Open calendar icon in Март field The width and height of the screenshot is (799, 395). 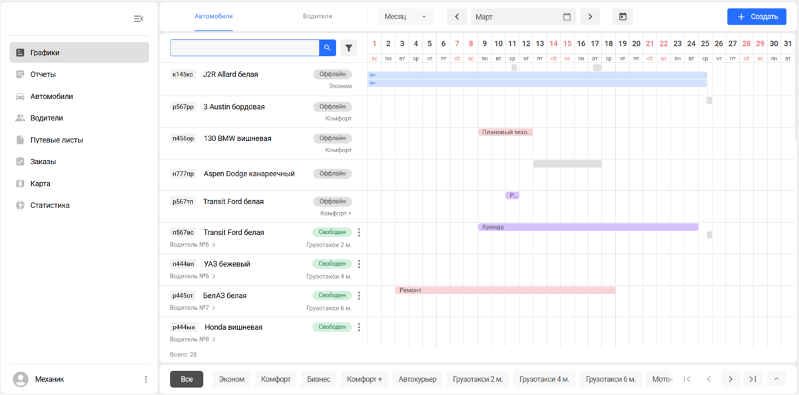click(567, 17)
